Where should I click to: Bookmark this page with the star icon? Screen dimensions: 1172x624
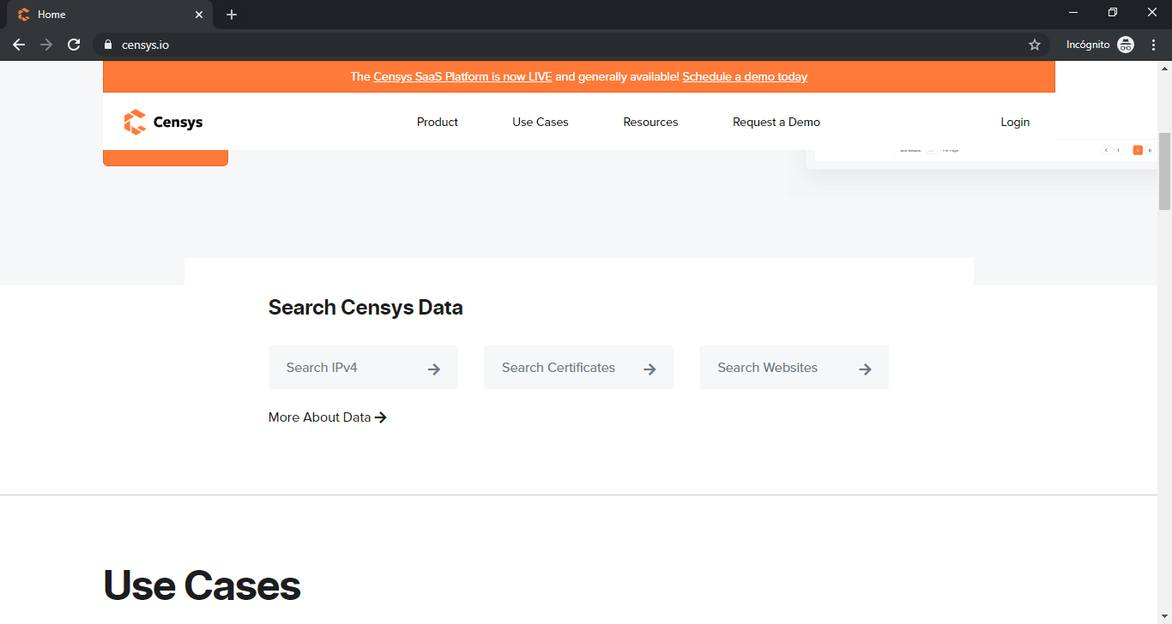[x=1035, y=45]
